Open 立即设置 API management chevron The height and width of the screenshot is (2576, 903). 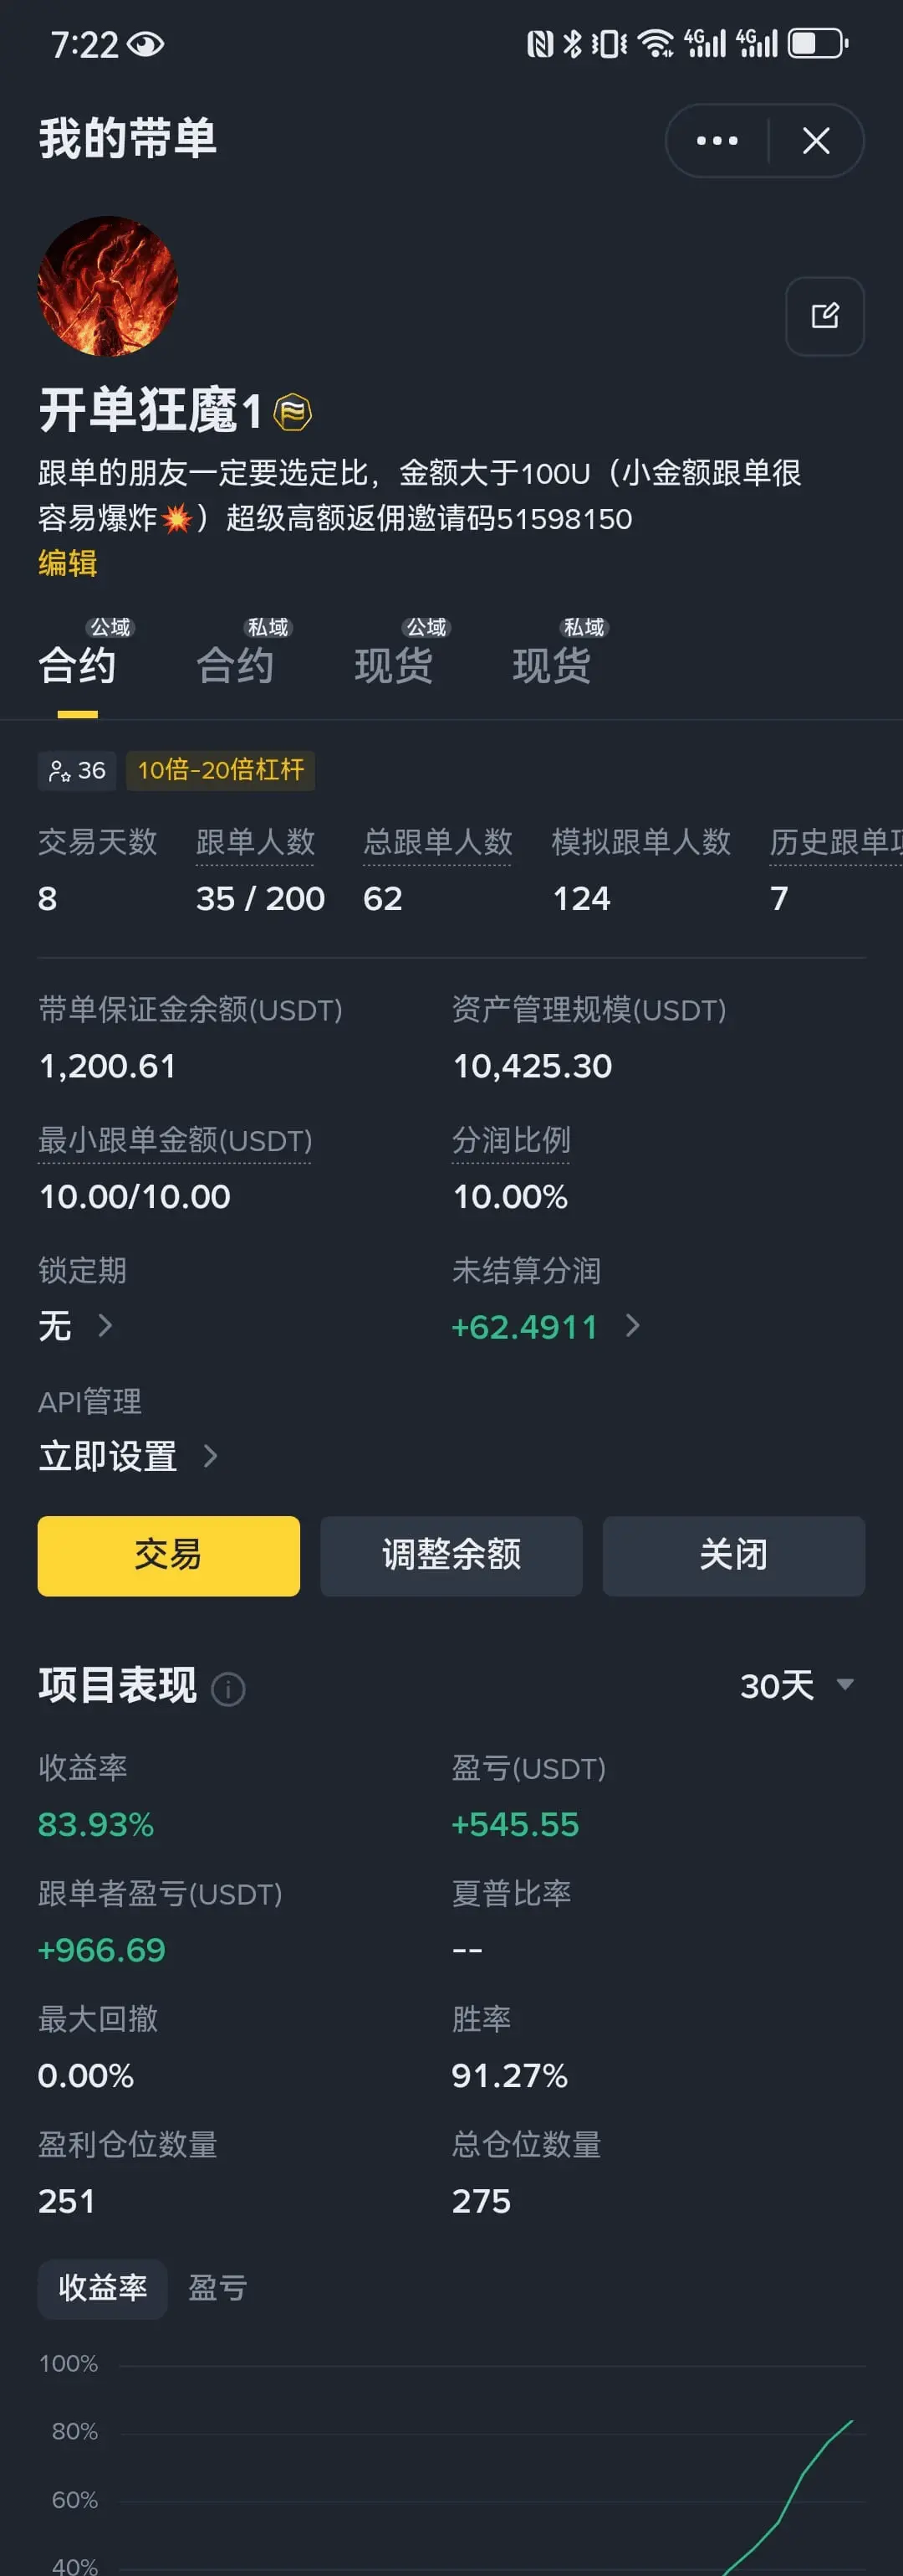(x=210, y=1455)
